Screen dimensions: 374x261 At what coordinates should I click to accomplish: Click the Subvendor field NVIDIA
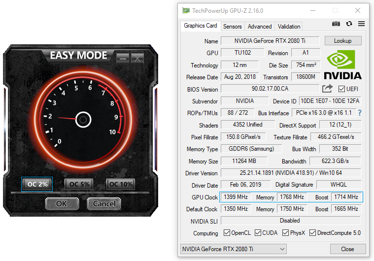[245, 101]
